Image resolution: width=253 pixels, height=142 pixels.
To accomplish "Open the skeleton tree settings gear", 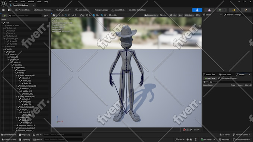I will [46, 16].
